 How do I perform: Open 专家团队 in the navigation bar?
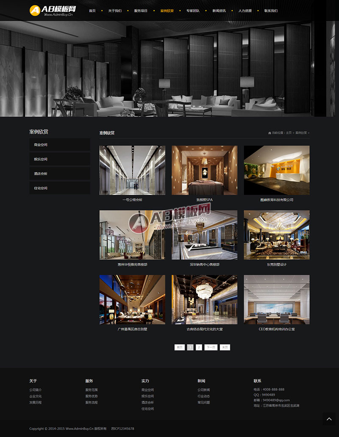(x=193, y=11)
